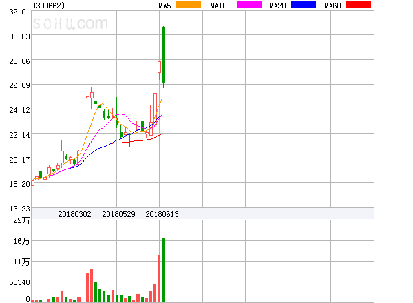Click the 20180529 date label
The width and height of the screenshot is (413, 303).
point(118,214)
